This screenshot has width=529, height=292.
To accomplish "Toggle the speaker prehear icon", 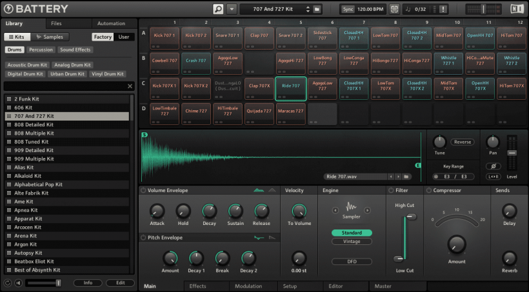I will [19, 283].
